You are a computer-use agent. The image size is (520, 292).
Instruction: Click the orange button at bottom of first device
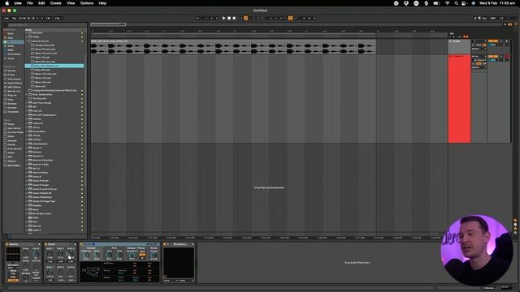[x=13, y=280]
